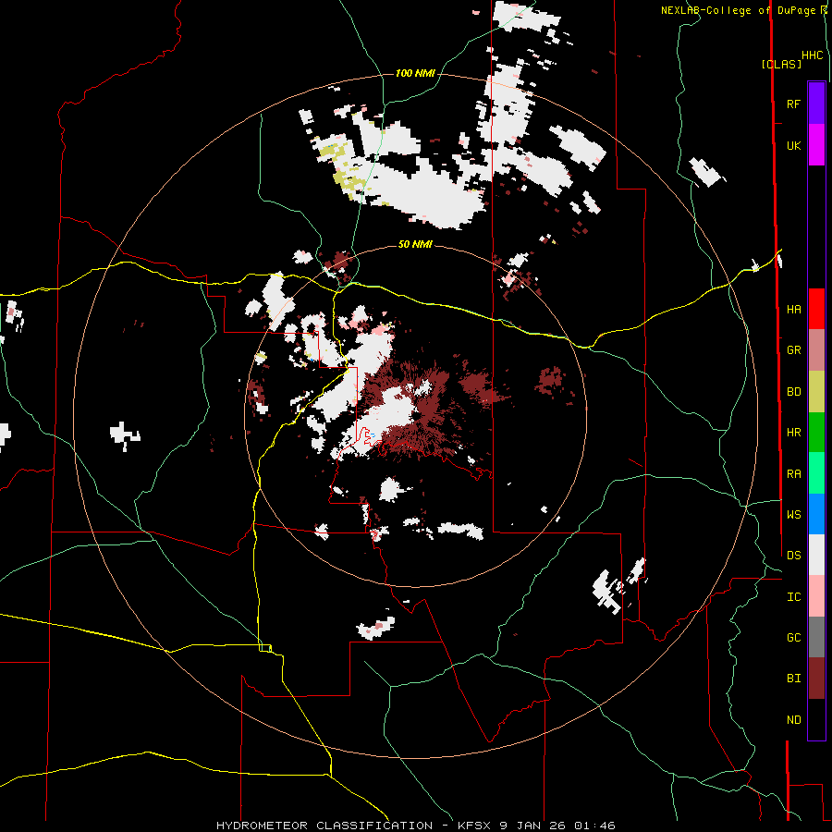Click the RA legend label
The width and height of the screenshot is (832, 832).
click(x=793, y=474)
